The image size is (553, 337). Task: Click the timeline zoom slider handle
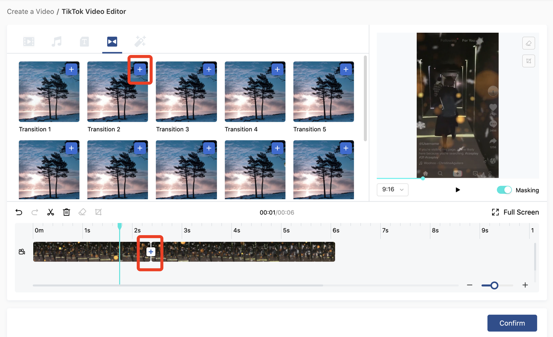point(494,285)
